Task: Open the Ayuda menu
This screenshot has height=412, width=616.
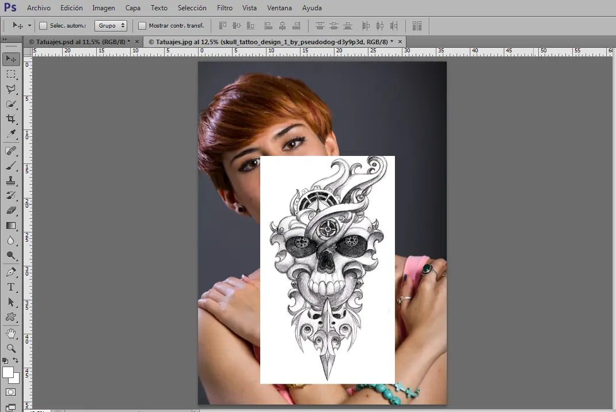Action: coord(312,8)
